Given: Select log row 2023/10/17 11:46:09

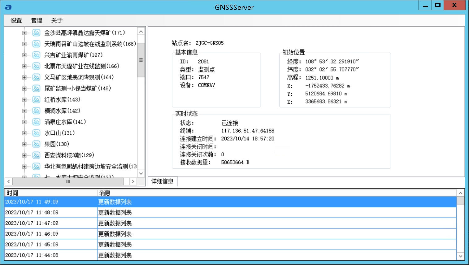Looking at the screenshot, I should click(x=231, y=234).
